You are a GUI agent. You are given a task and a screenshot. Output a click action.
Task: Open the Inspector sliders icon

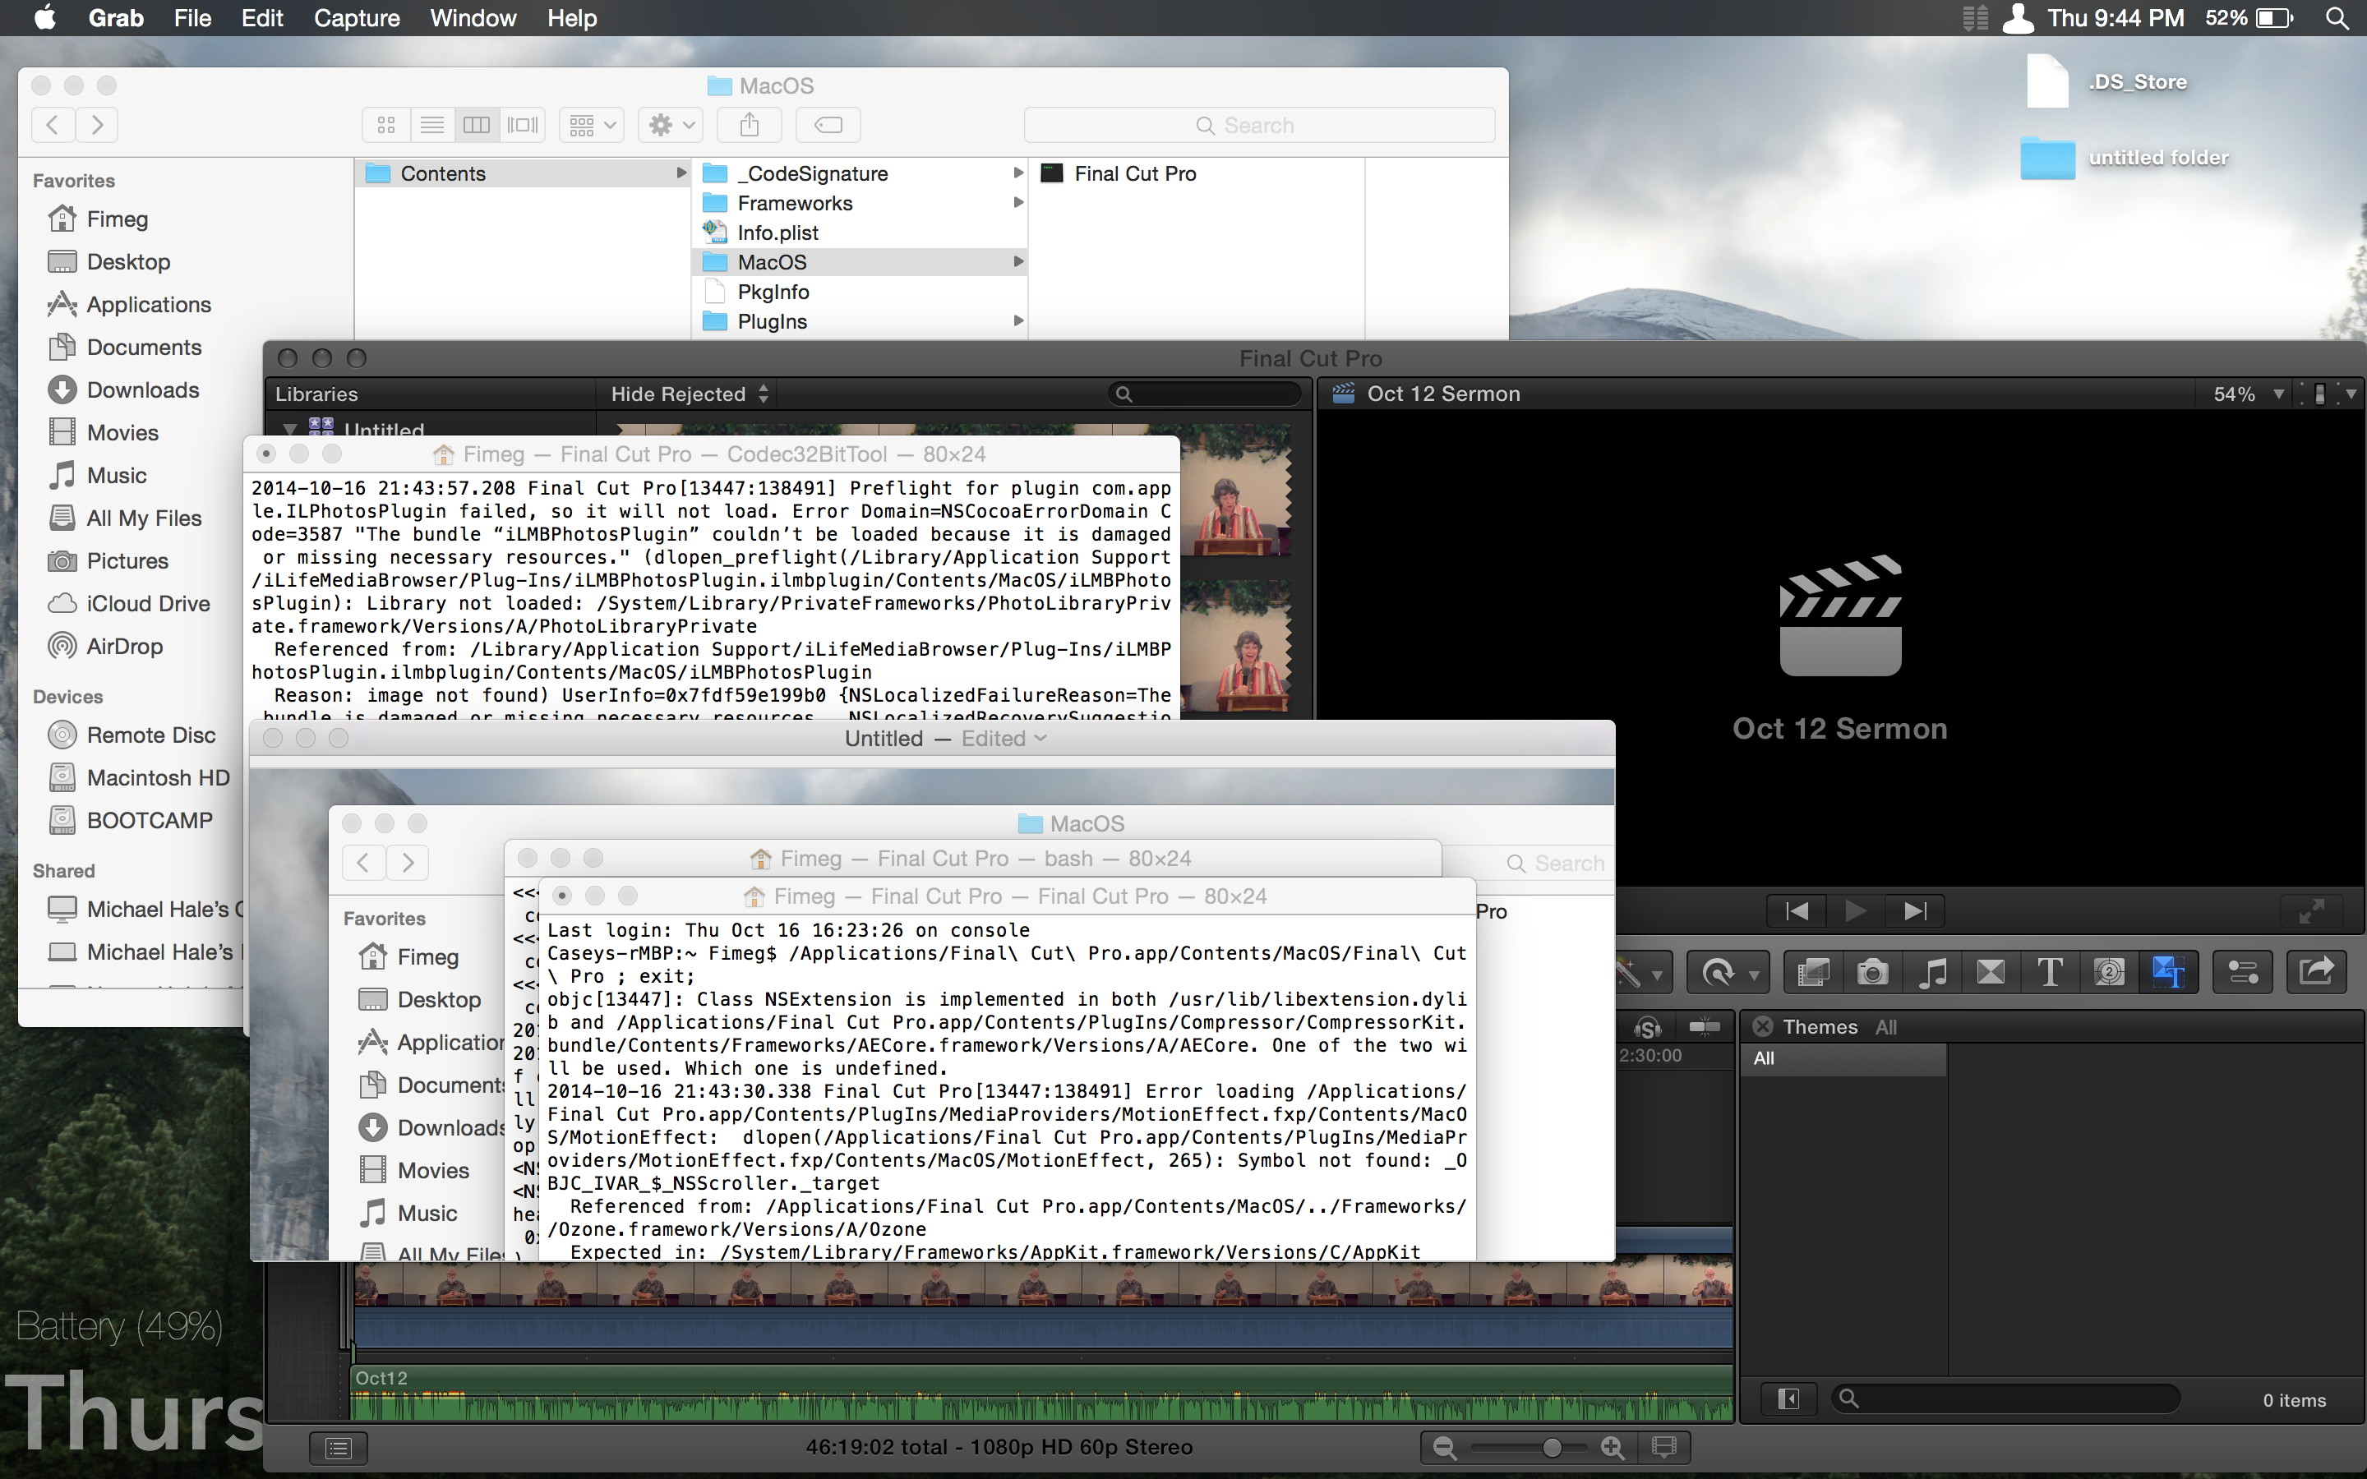[2242, 972]
